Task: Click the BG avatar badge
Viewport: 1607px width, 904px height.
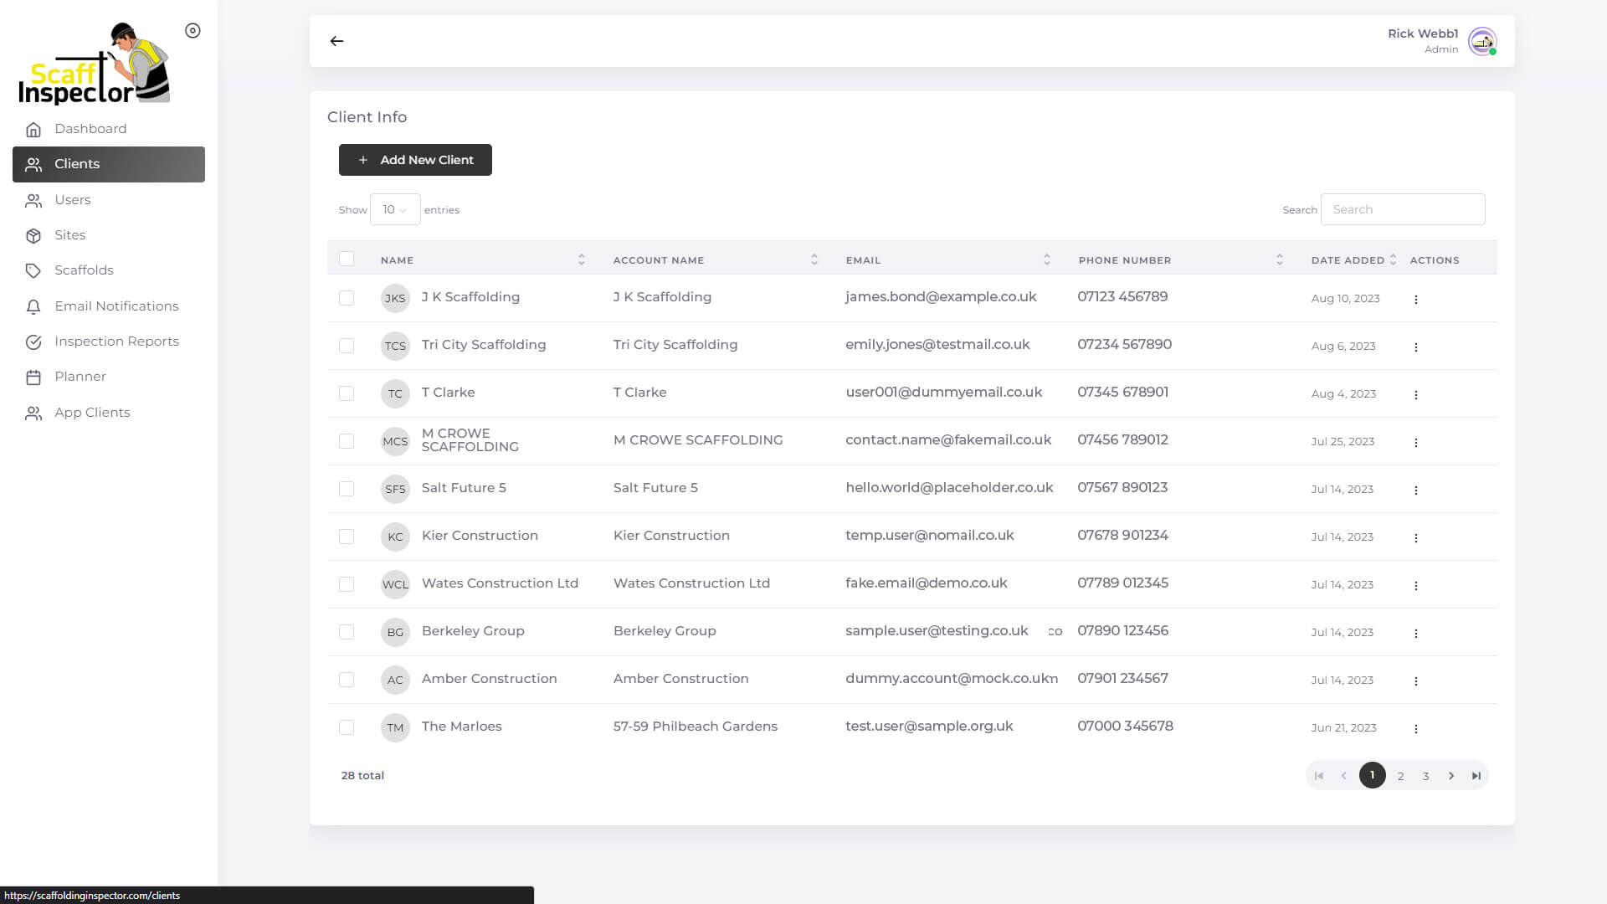Action: coord(395,632)
